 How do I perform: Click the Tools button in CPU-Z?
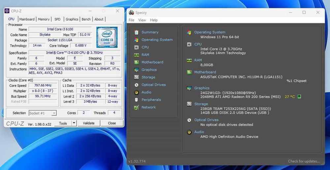click(63, 123)
